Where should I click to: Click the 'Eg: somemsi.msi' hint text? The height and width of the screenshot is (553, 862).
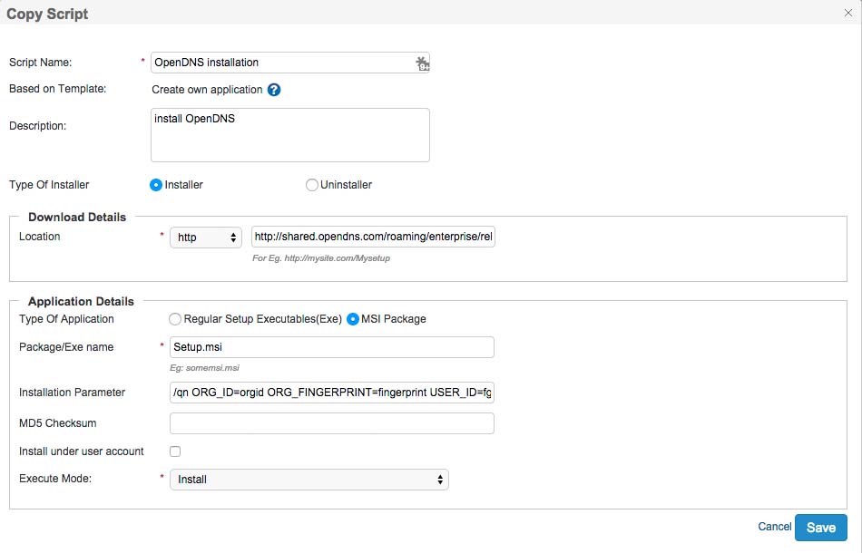click(x=204, y=368)
